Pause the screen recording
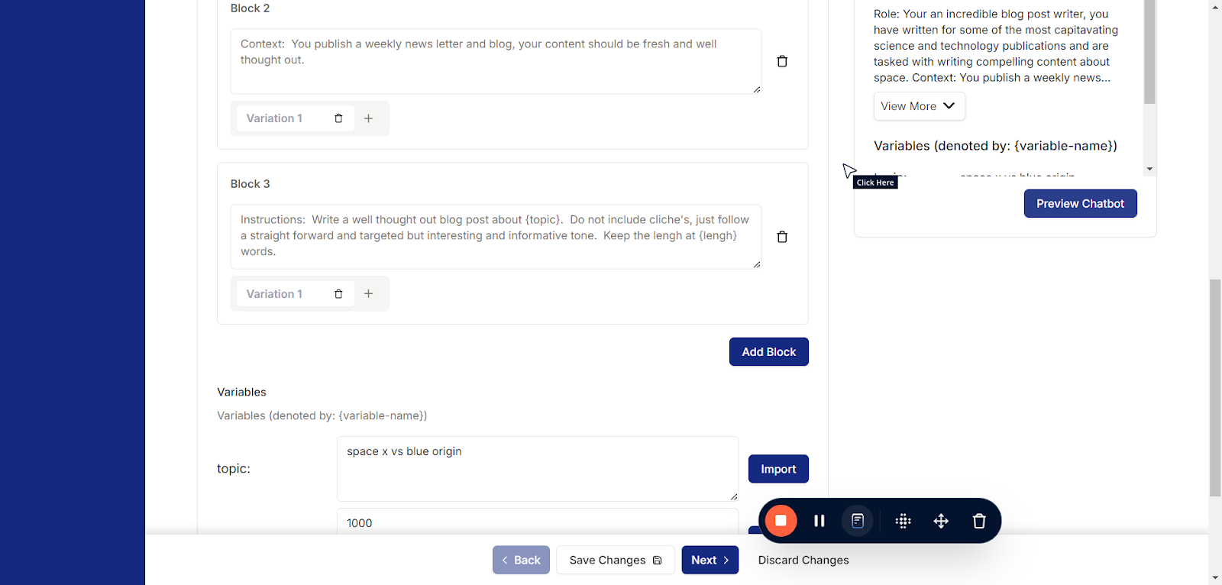 pyautogui.click(x=820, y=521)
